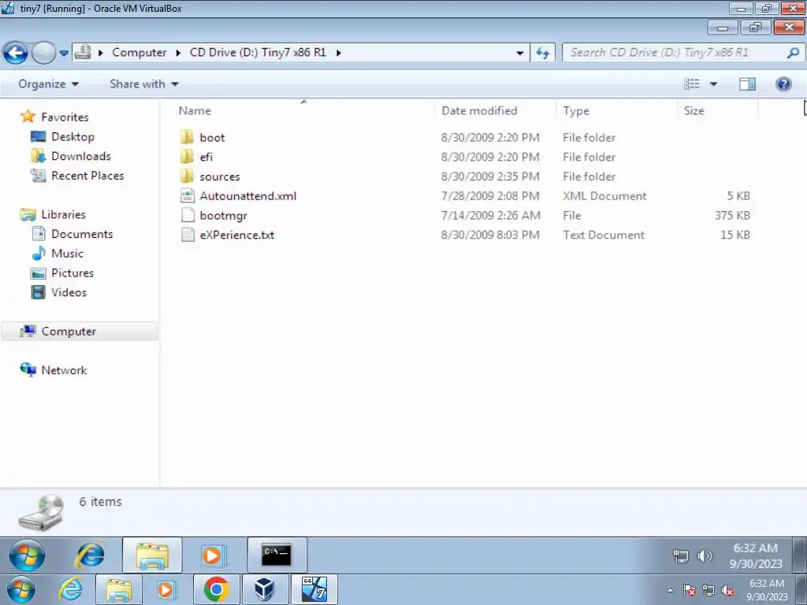Click host Action Center flag icon
Image resolution: width=807 pixels, height=605 pixels.
point(690,591)
